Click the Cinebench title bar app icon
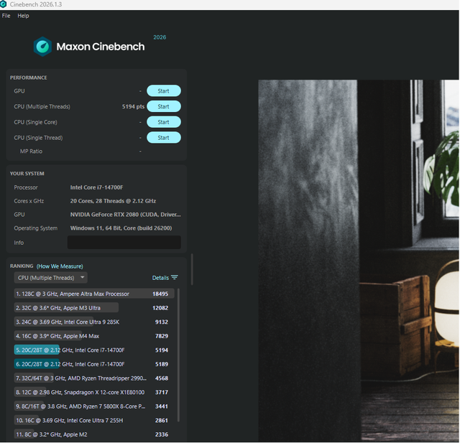Screen dimensions: 460x443 click(3, 4)
